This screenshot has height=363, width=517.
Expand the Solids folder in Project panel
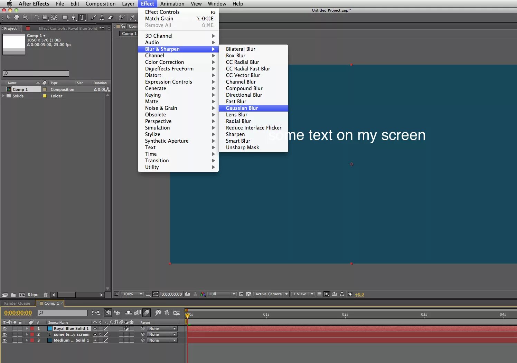point(3,96)
